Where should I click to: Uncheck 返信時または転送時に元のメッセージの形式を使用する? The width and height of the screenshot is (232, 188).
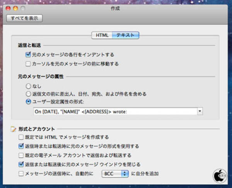(21, 146)
